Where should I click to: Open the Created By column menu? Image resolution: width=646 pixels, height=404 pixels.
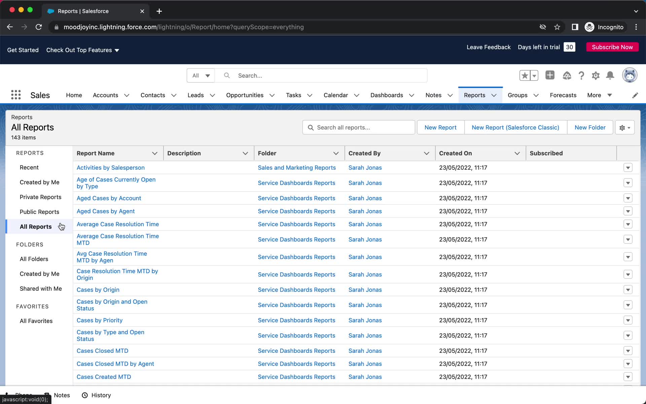point(427,153)
